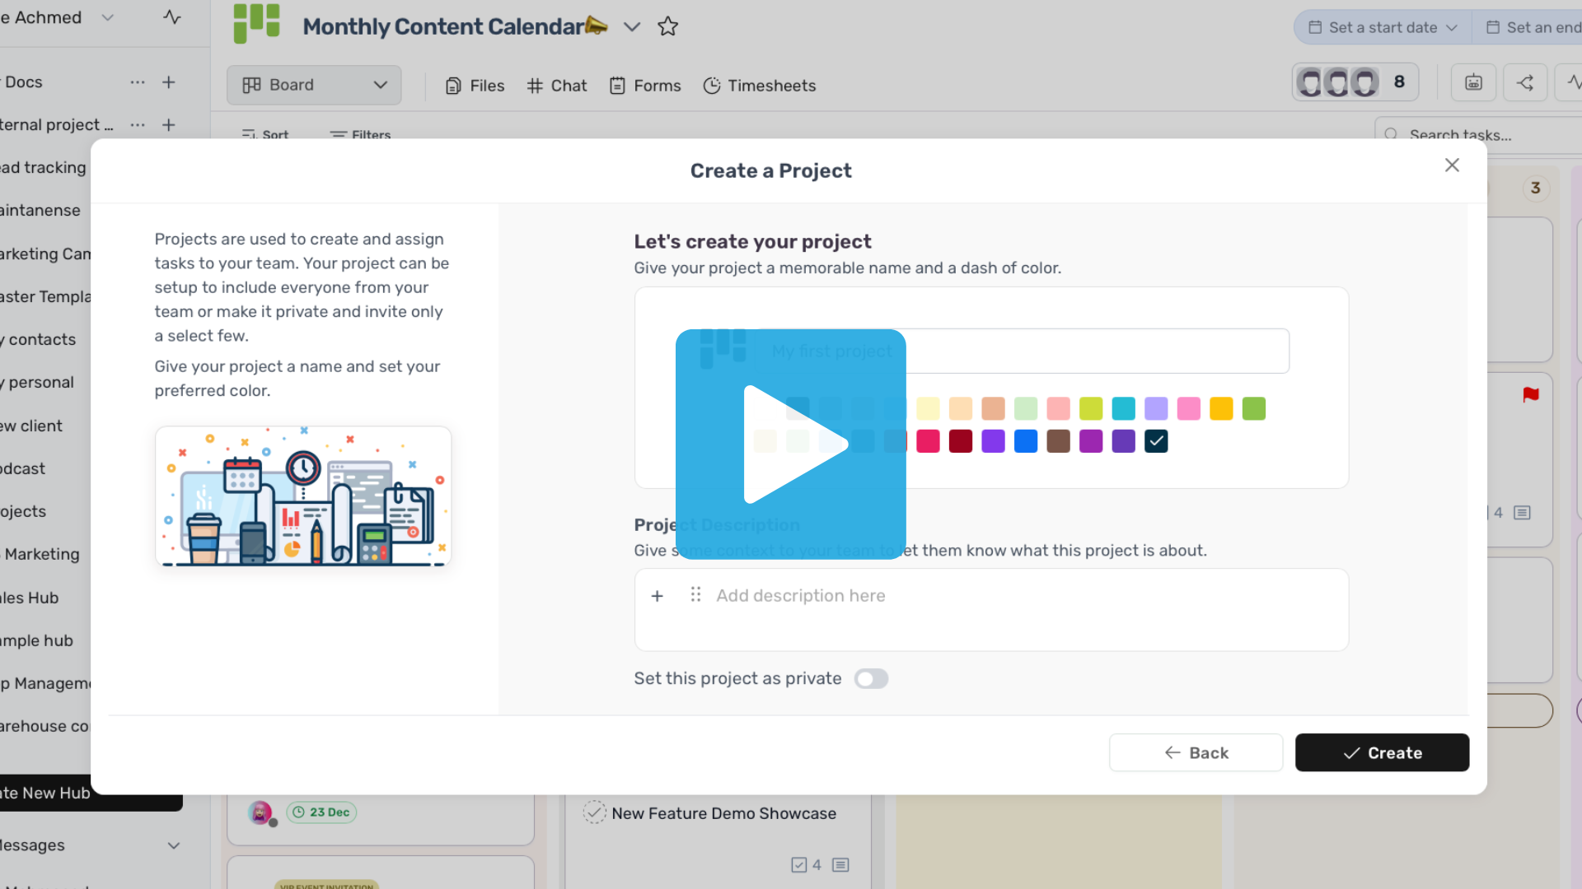Click the video play button overlay
This screenshot has height=889, width=1582.
791,444
